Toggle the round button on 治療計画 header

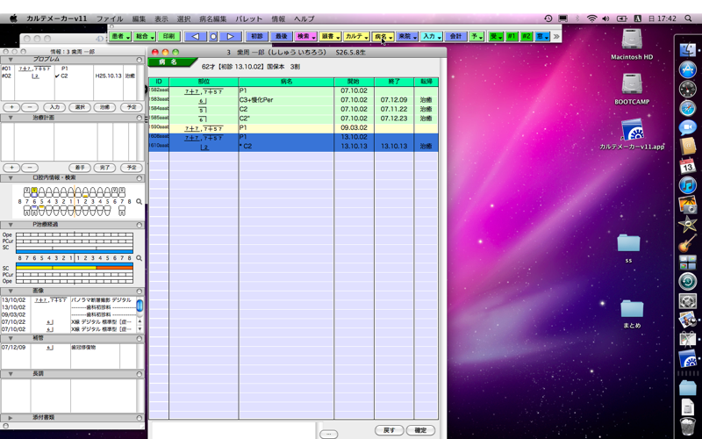[x=139, y=117]
